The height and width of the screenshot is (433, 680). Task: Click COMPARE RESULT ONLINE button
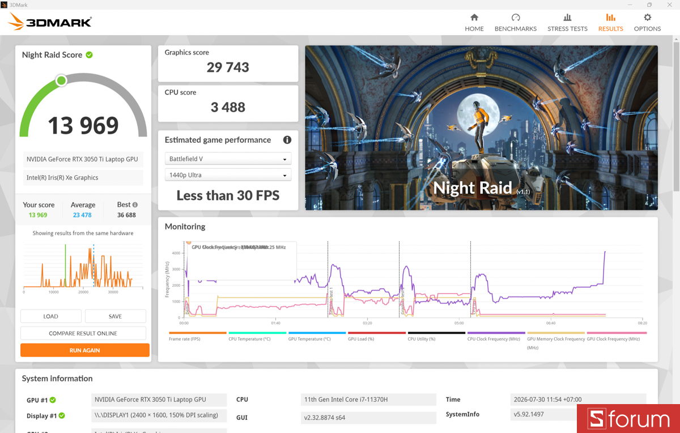(83, 333)
